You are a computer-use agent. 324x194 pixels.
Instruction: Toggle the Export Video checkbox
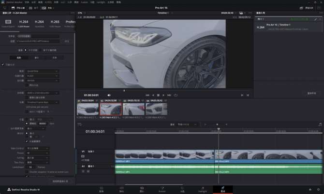point(3,64)
